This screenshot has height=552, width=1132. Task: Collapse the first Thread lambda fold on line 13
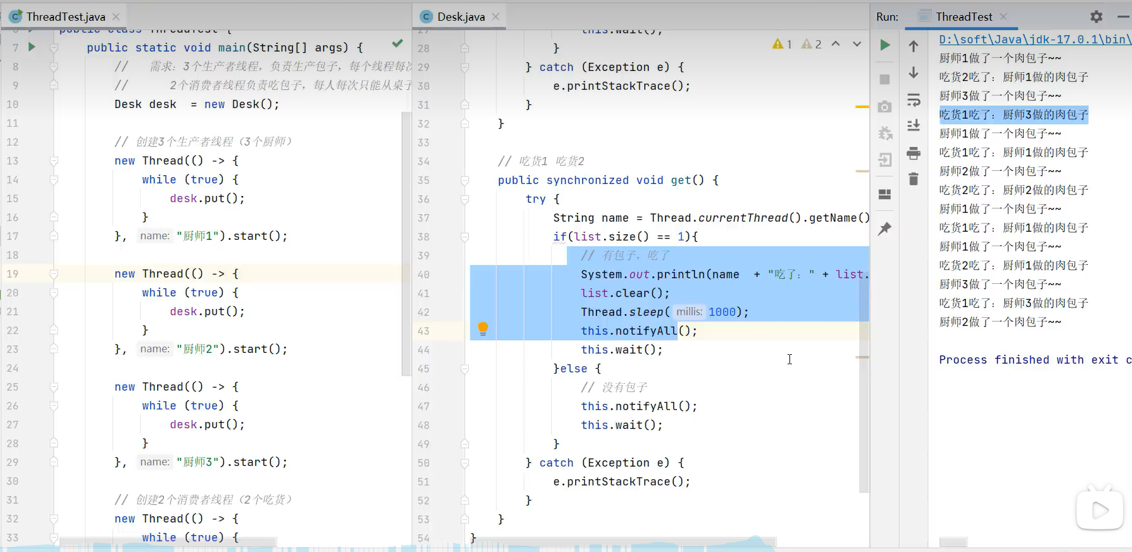[x=53, y=161]
